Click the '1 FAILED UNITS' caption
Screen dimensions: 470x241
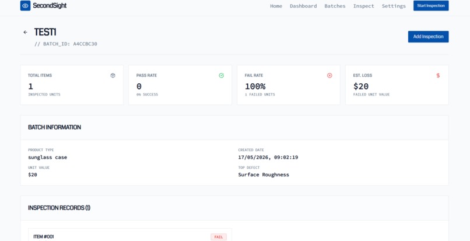260,95
